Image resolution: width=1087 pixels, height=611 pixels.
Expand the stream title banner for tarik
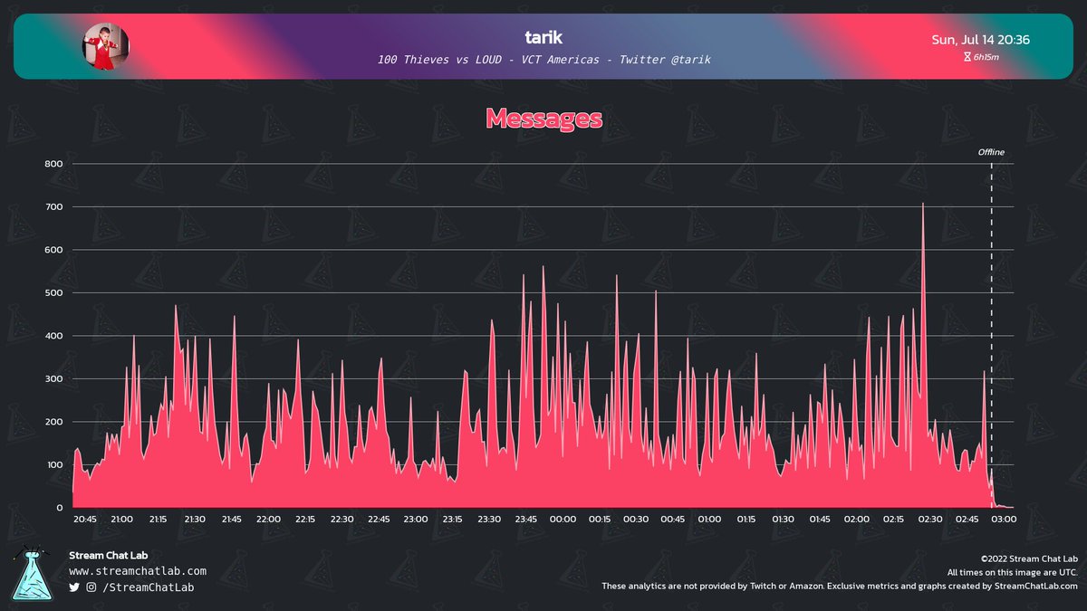(x=543, y=59)
